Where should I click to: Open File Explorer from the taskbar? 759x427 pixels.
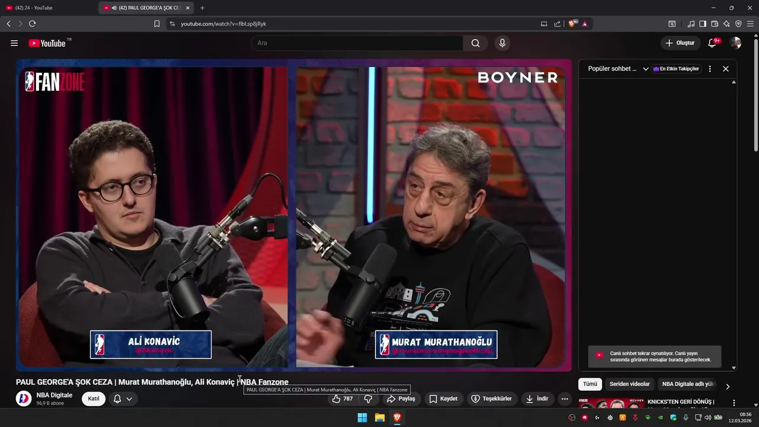[379, 418]
